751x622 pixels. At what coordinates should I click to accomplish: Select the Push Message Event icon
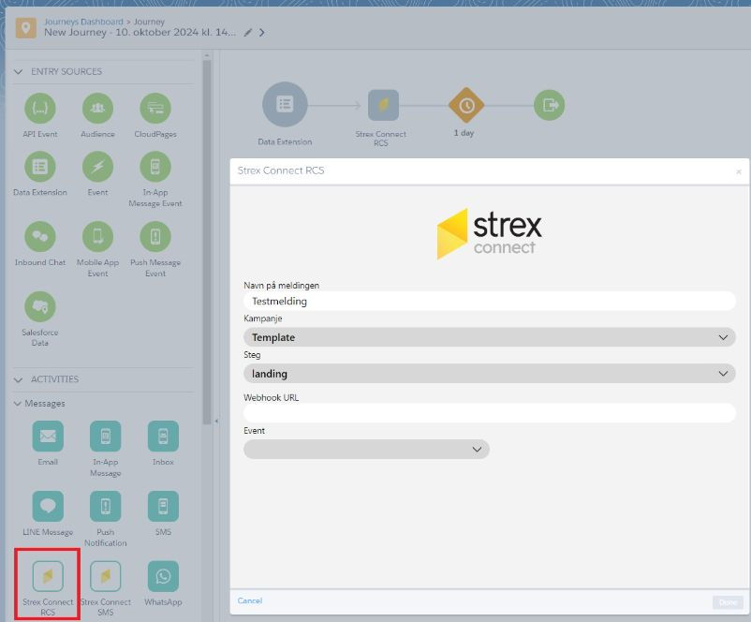[155, 237]
